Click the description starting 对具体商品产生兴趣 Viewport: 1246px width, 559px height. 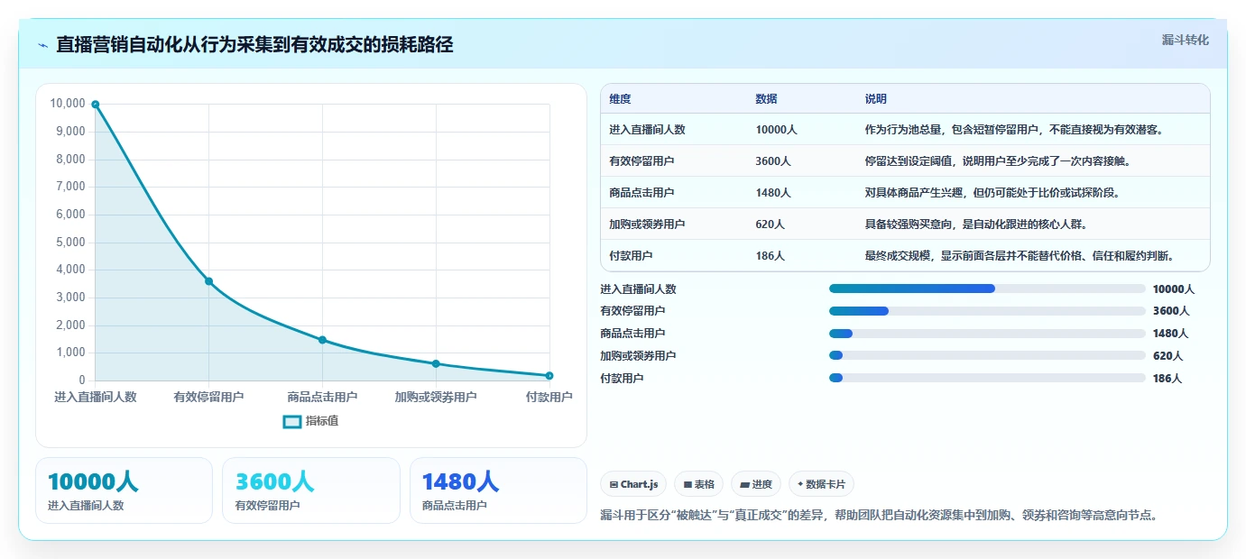(x=992, y=193)
